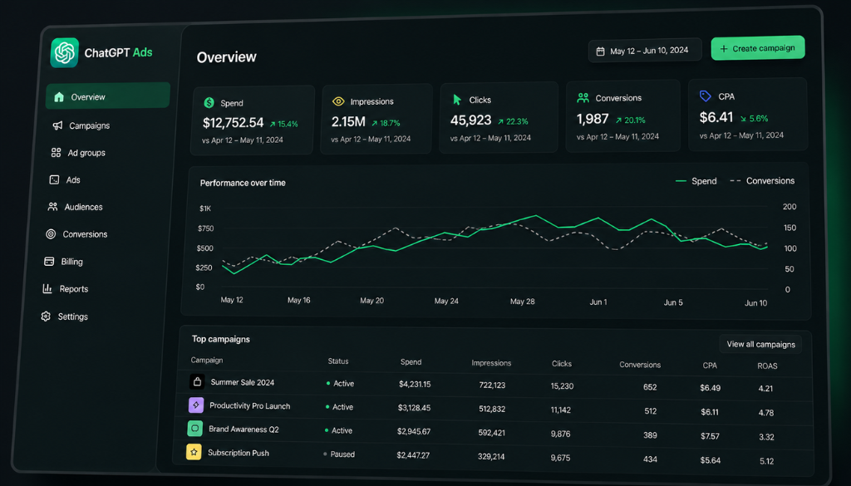Click the $12,752.54 spend value
Screen dimensions: 851x486
coord(234,123)
